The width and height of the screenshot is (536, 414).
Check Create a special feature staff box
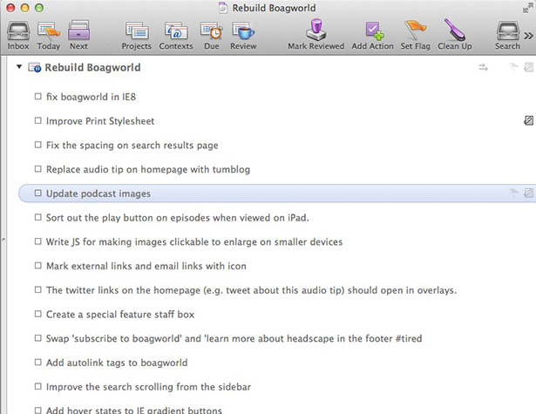(38, 314)
